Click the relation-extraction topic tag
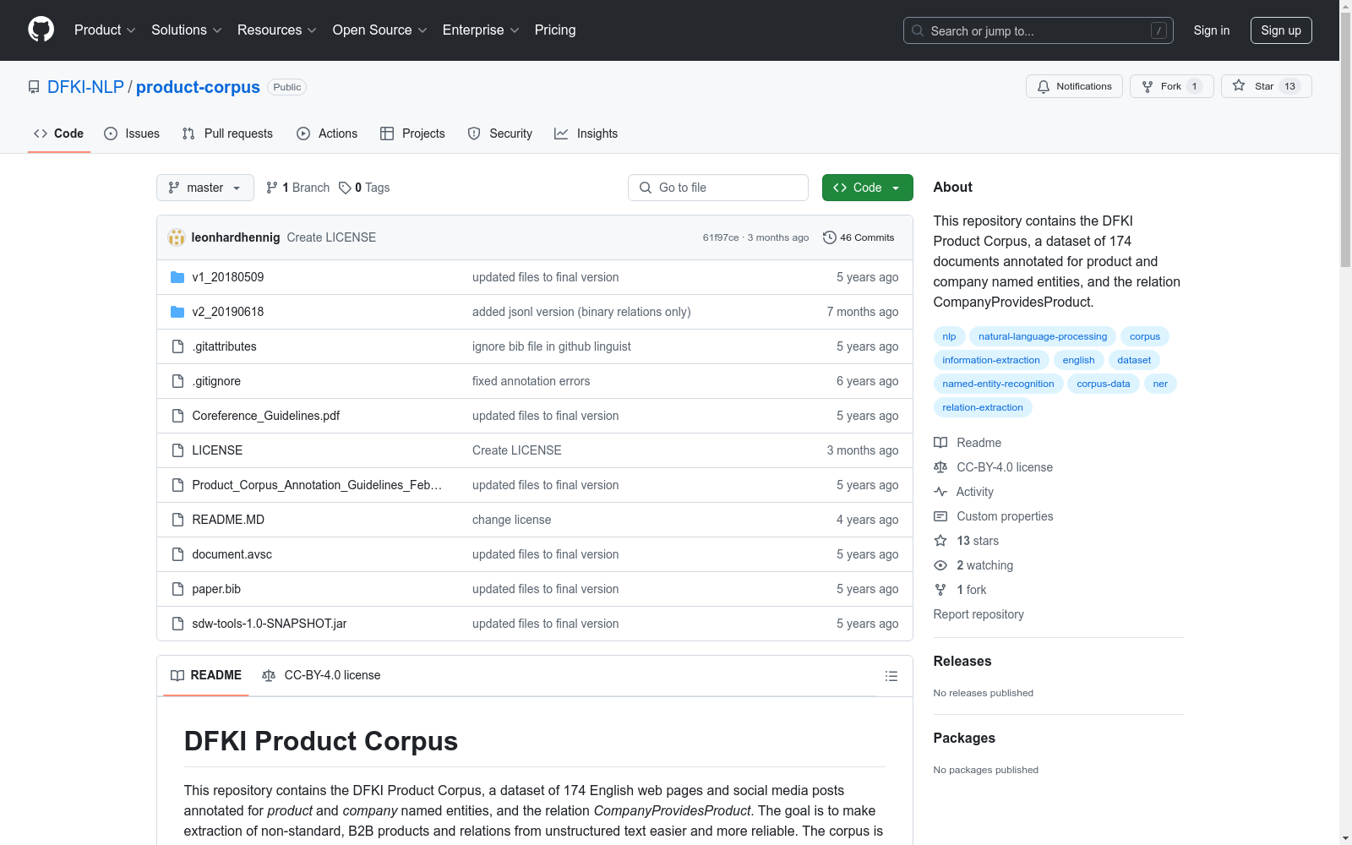 tap(983, 407)
